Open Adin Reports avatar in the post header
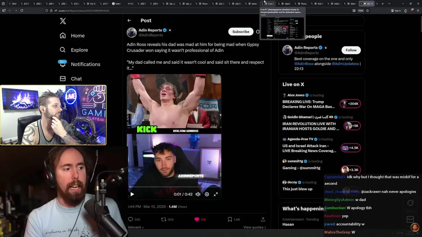This screenshot has height=237, width=422. (132, 32)
